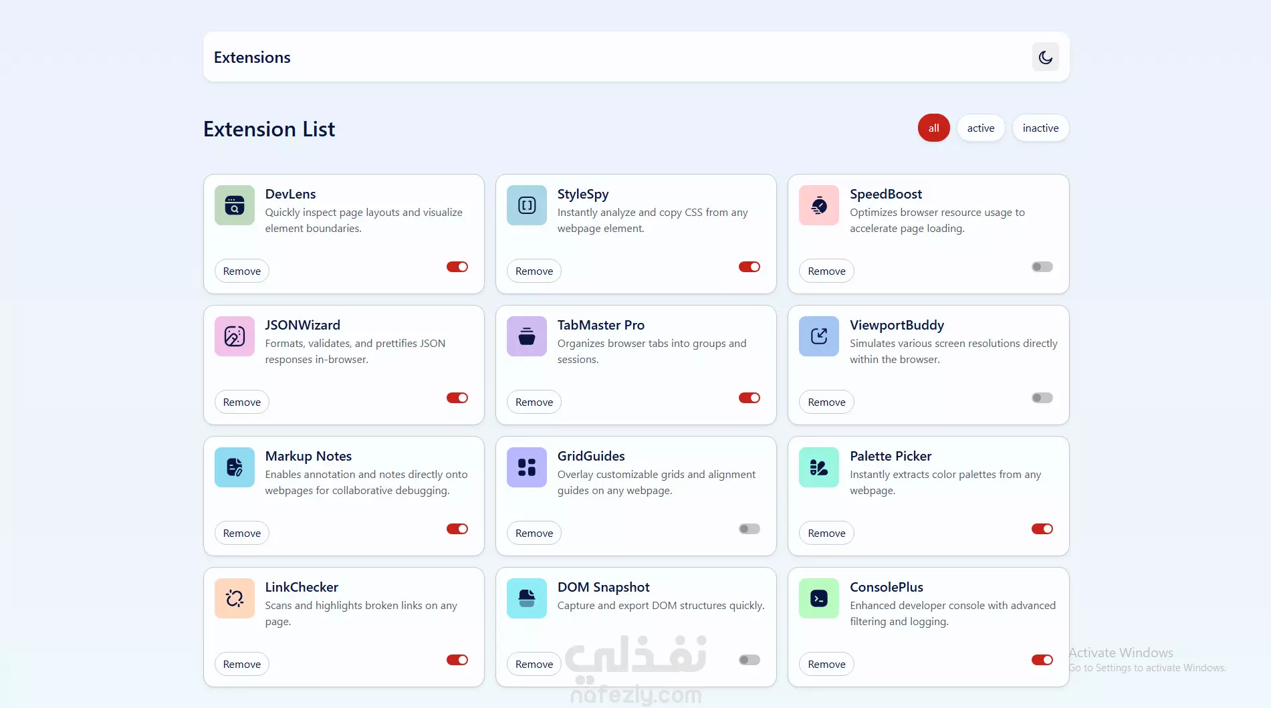The width and height of the screenshot is (1271, 708).
Task: Click the 'ConsolePlus' card title
Action: pyautogui.click(x=887, y=587)
